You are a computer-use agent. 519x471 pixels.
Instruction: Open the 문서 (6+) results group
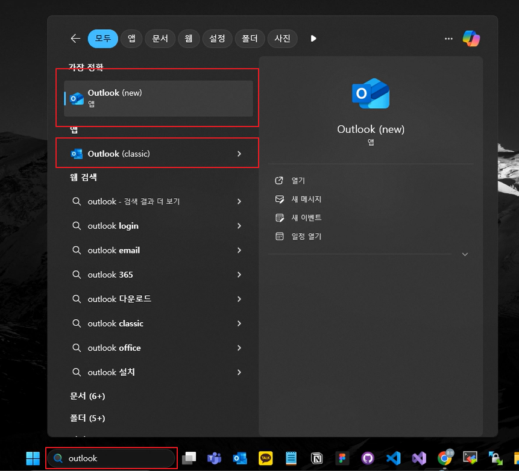[x=87, y=396]
